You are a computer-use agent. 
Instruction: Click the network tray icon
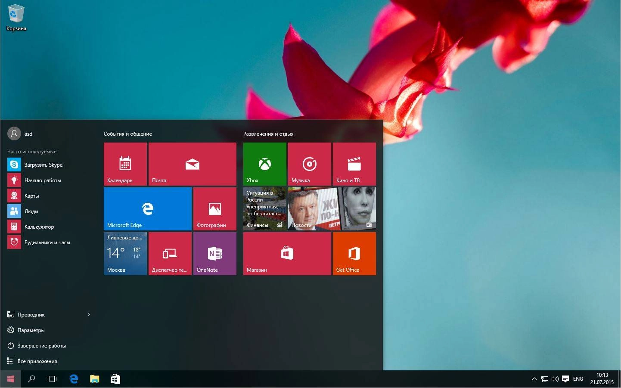pos(545,379)
